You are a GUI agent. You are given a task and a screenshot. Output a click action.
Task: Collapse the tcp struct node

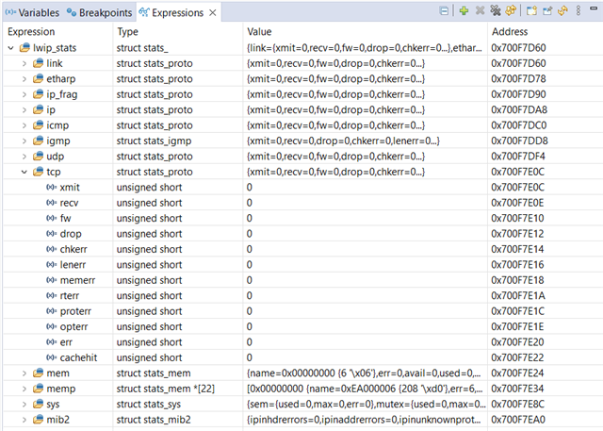(x=24, y=172)
